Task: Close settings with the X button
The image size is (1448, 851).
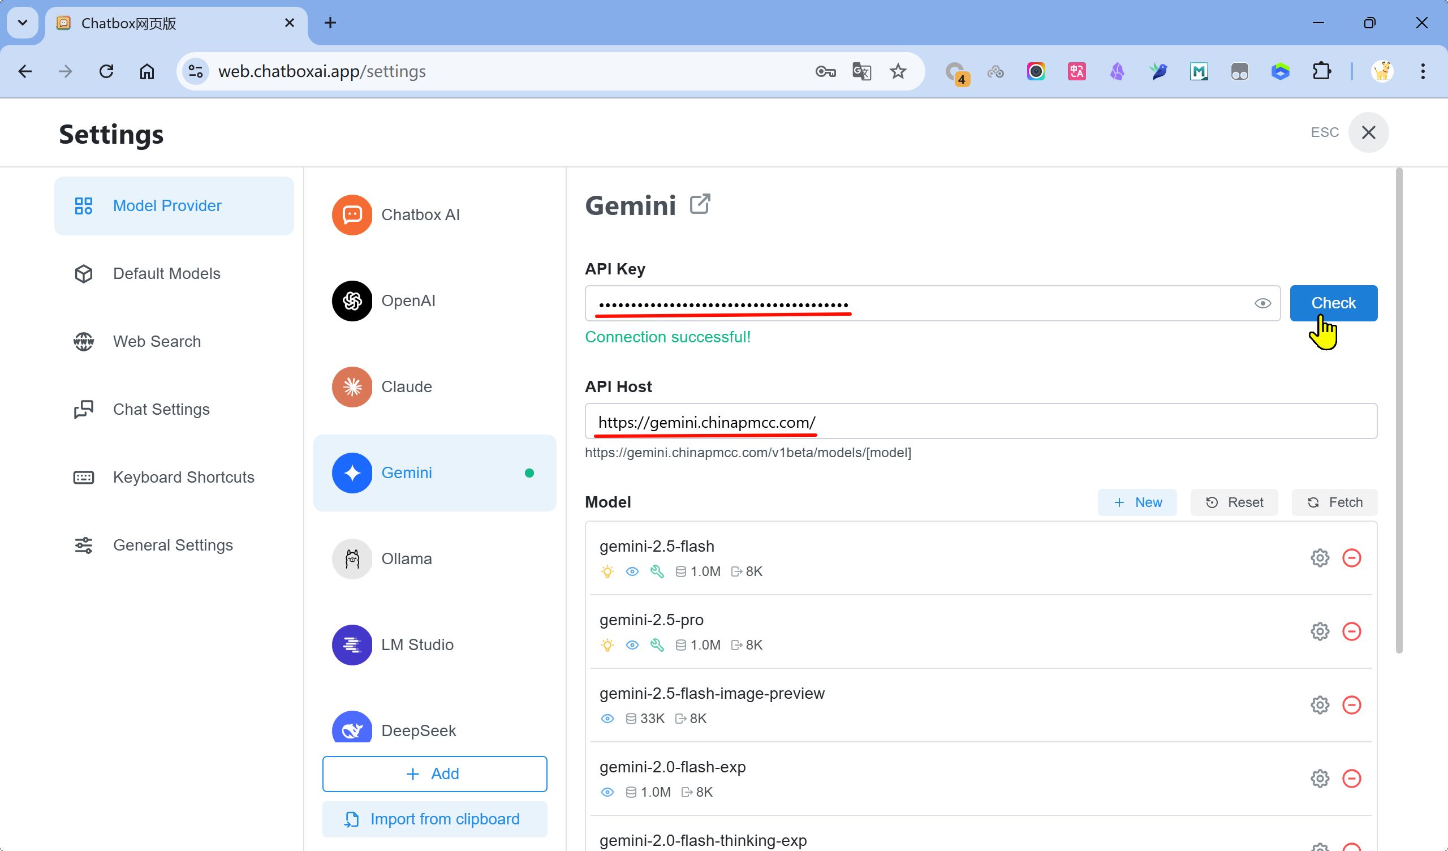Action: coord(1368,132)
